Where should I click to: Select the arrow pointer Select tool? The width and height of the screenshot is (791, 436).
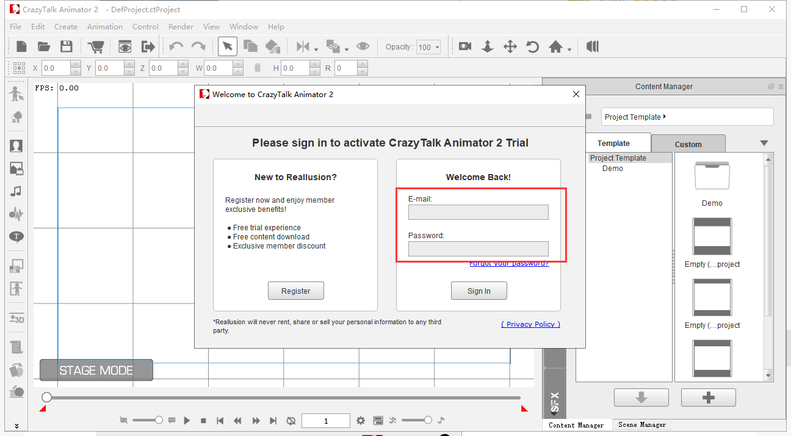click(228, 46)
